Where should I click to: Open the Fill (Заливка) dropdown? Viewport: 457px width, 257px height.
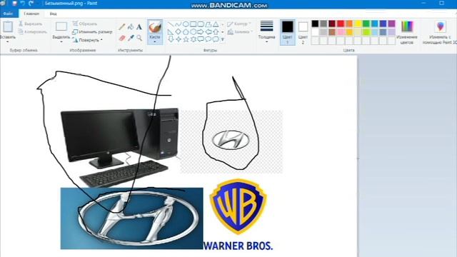pos(240,31)
